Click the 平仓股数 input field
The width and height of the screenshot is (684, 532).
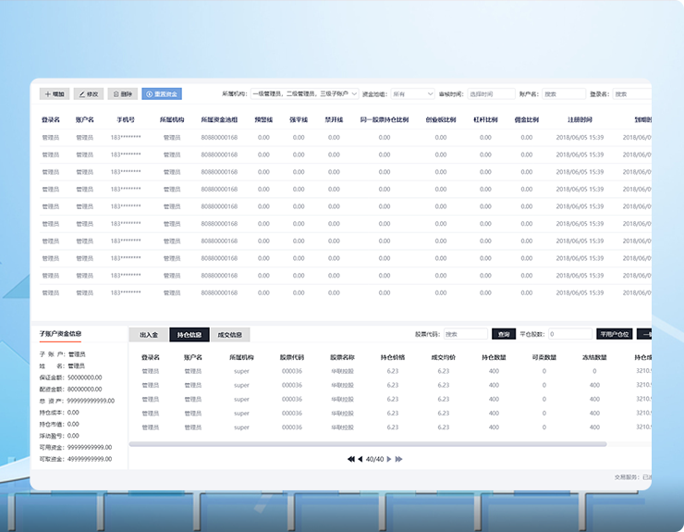[570, 334]
